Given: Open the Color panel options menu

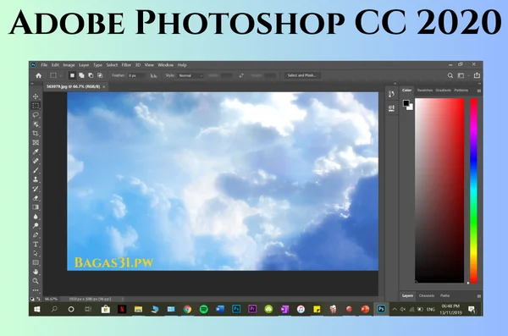Looking at the screenshot, I should point(479,91).
